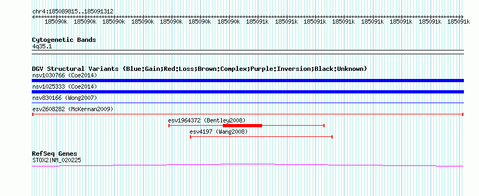This screenshot has width=479, height=196.
Task: Click the right arrow of the coordinate ruler
Action: click(x=462, y=17)
